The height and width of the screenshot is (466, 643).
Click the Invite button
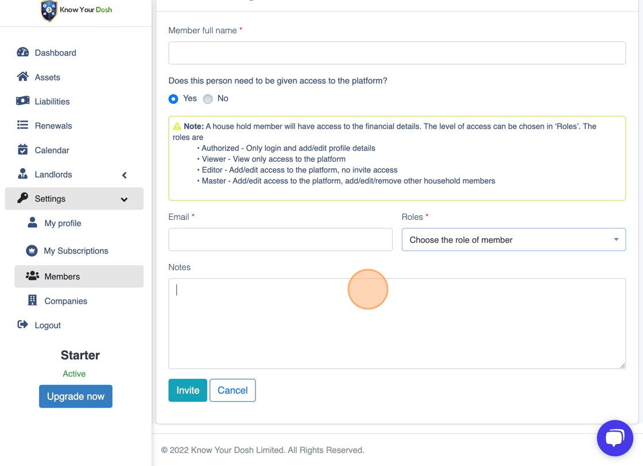[x=188, y=390]
